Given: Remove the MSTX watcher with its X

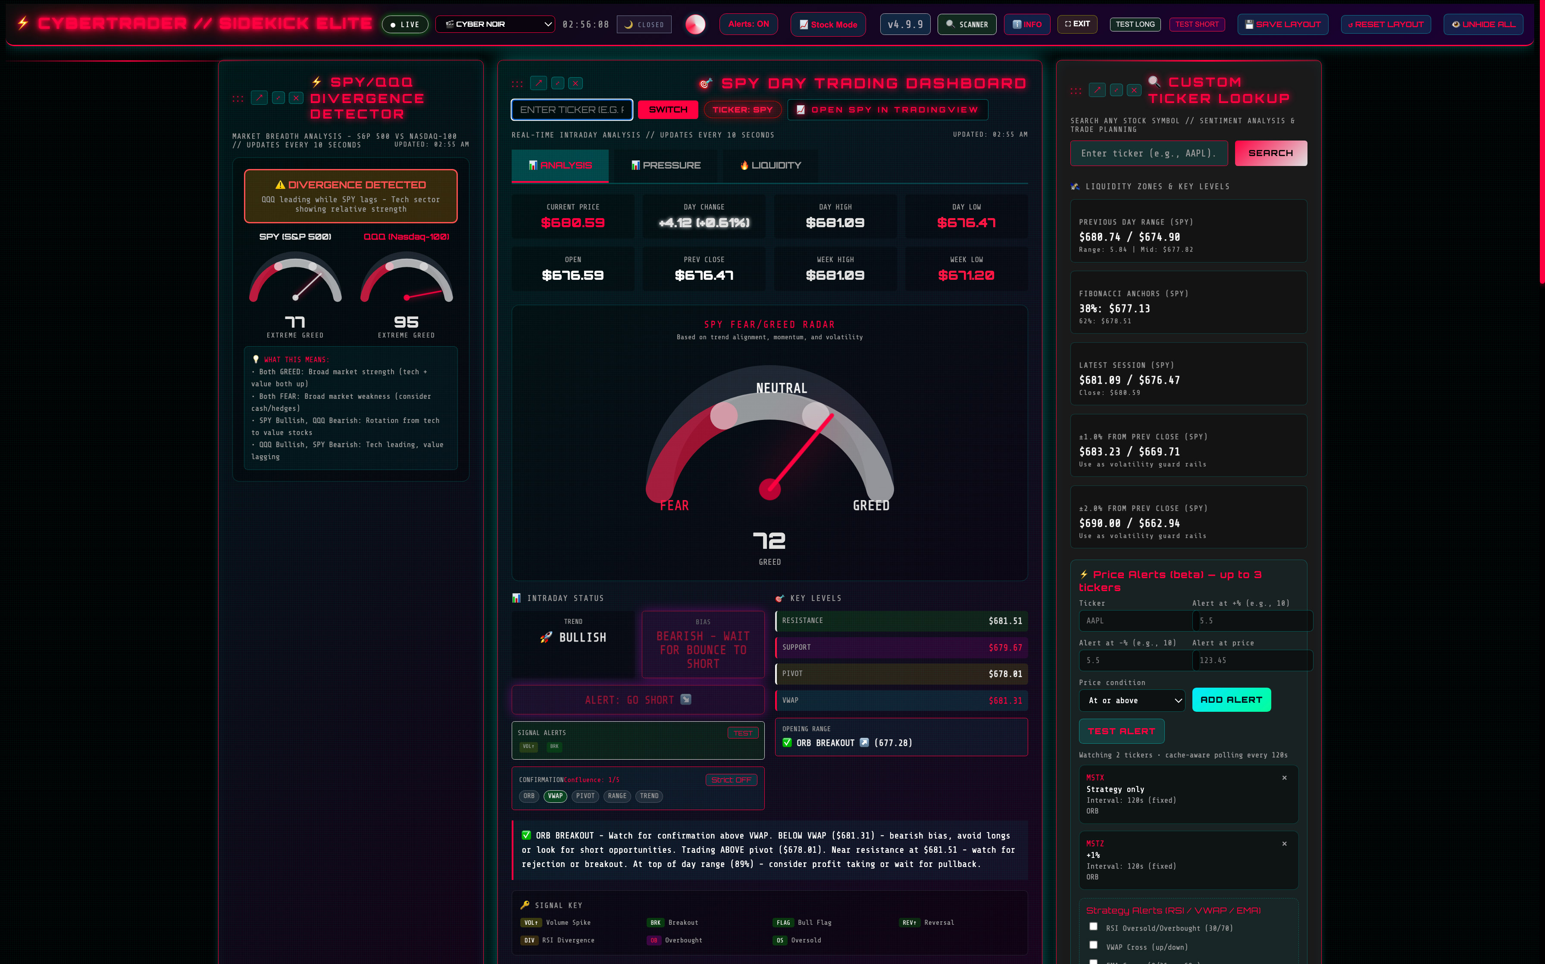Looking at the screenshot, I should pos(1284,778).
